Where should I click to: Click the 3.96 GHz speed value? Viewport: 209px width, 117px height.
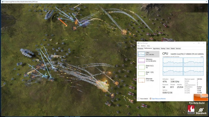pyautogui.click(x=175, y=82)
